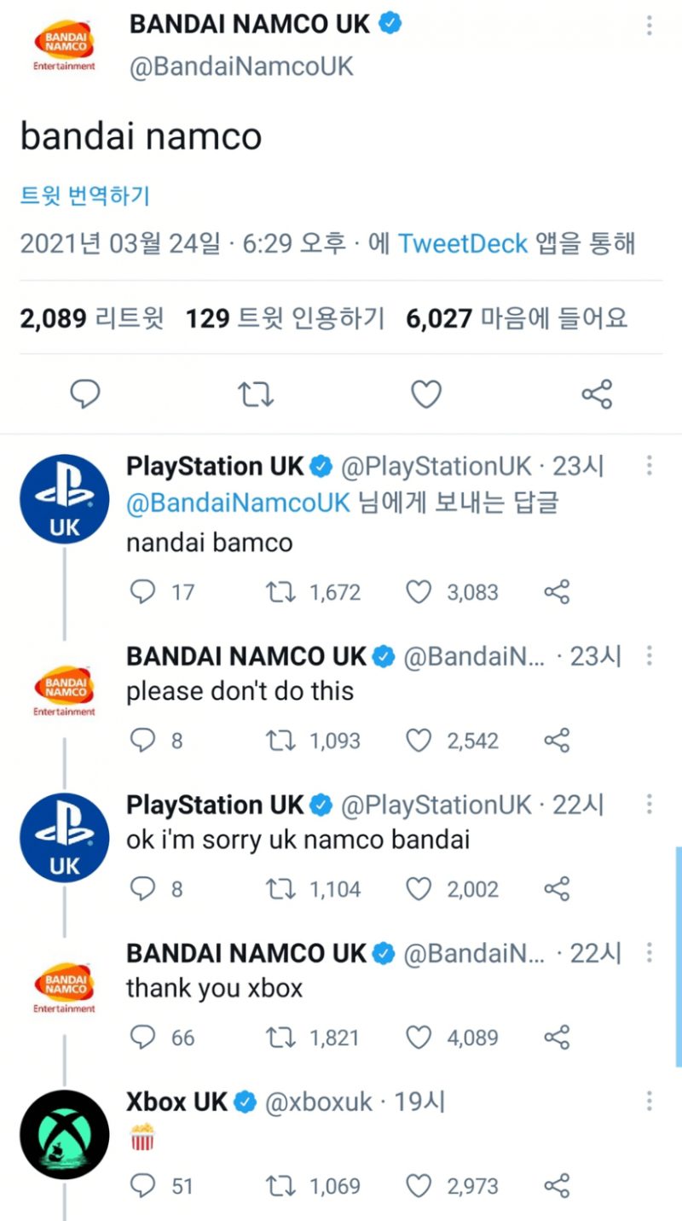Open more options on 'nandai bamco' reply
This screenshot has height=1221, width=682.
[650, 466]
